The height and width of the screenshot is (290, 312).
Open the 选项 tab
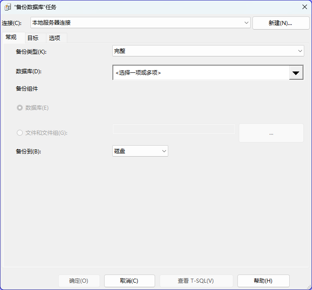55,38
